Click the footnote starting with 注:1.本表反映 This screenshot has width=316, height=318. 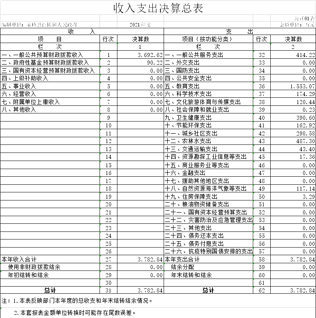tap(77, 301)
